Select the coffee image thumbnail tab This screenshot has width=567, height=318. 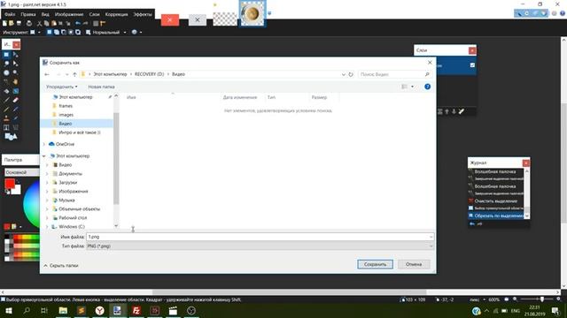point(252,14)
